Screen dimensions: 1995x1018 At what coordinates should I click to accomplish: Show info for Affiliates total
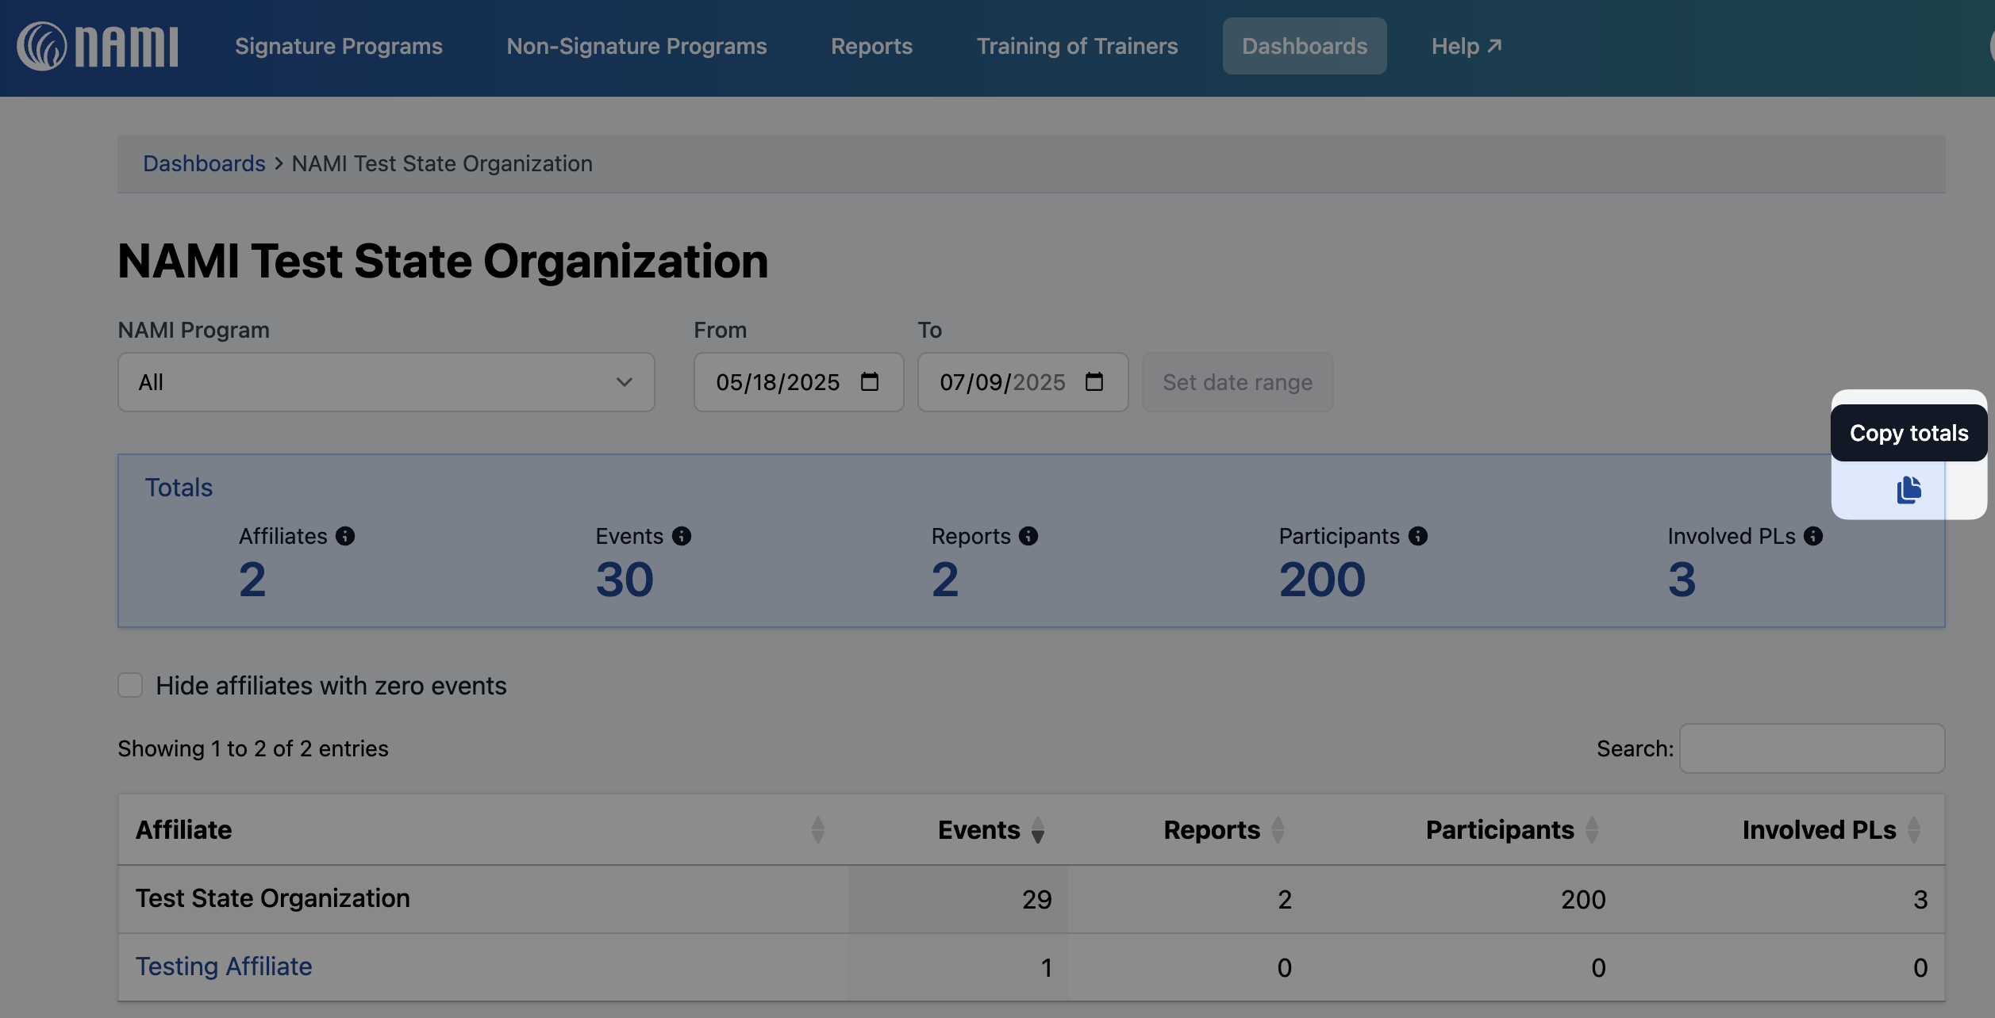click(345, 537)
